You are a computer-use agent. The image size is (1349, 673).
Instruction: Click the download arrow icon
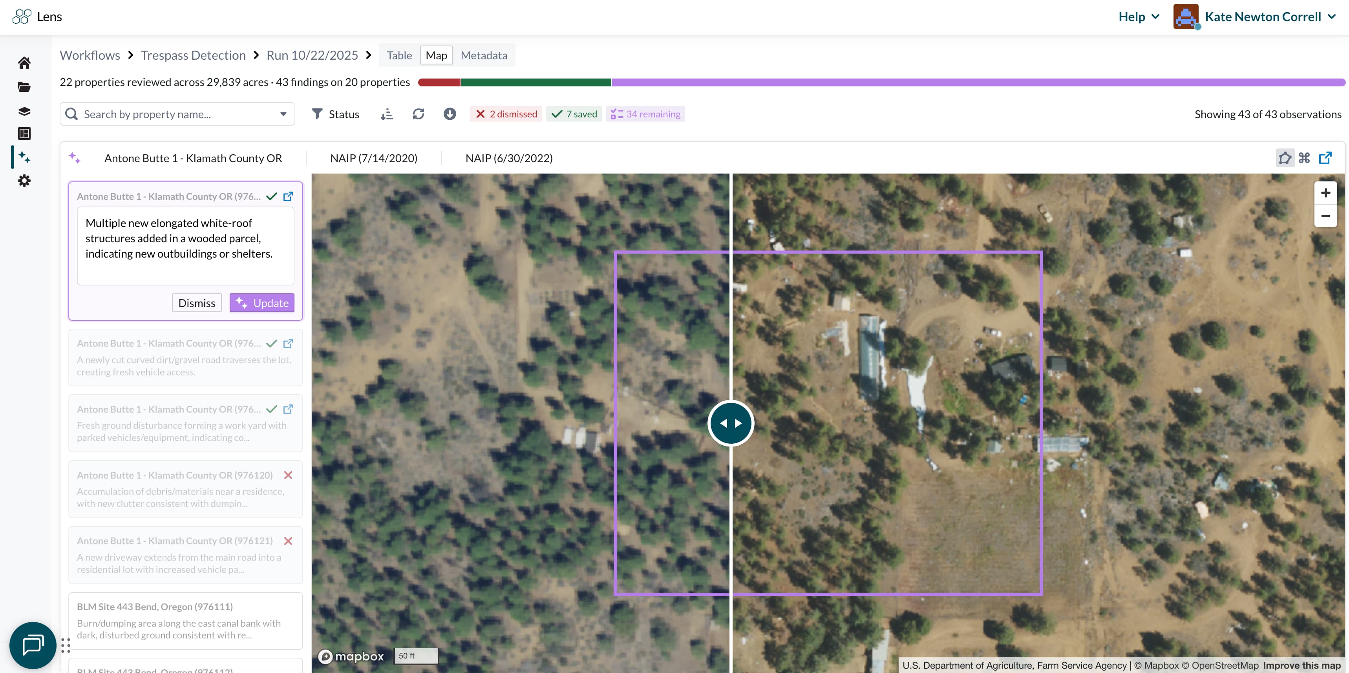pyautogui.click(x=449, y=113)
